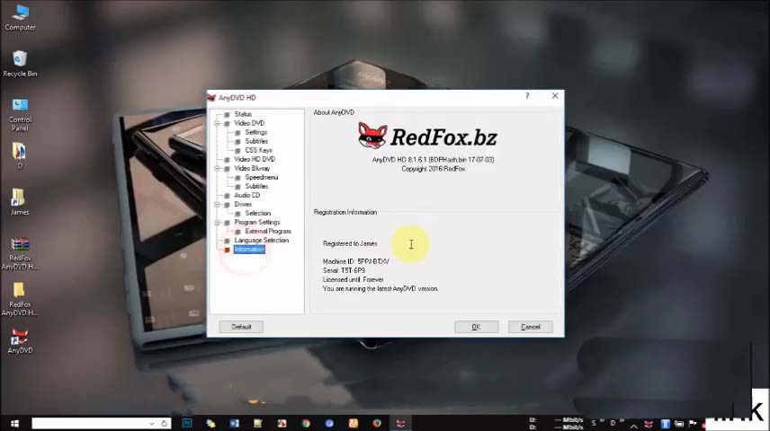The image size is (770, 431).
Task: Select Selection under Drives
Action: [x=258, y=214]
